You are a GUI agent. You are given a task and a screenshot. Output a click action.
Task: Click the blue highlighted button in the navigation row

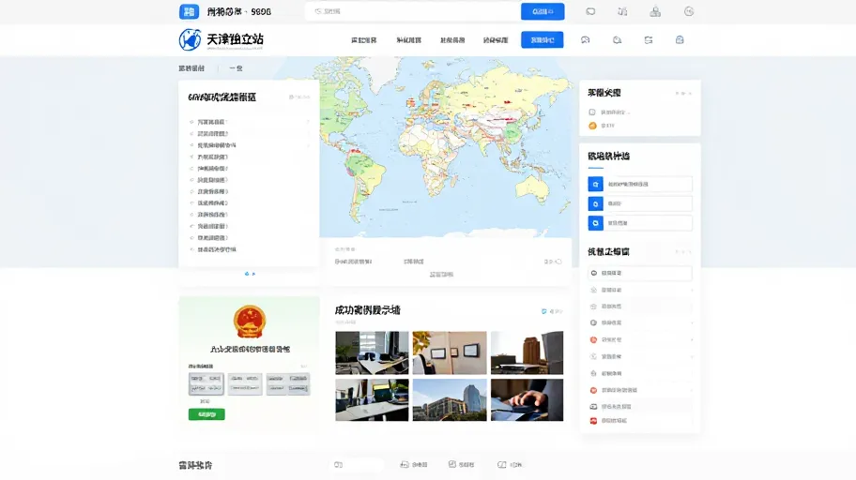[543, 39]
